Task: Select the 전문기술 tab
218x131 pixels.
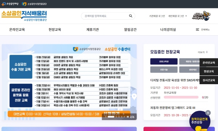Action: tap(164, 70)
